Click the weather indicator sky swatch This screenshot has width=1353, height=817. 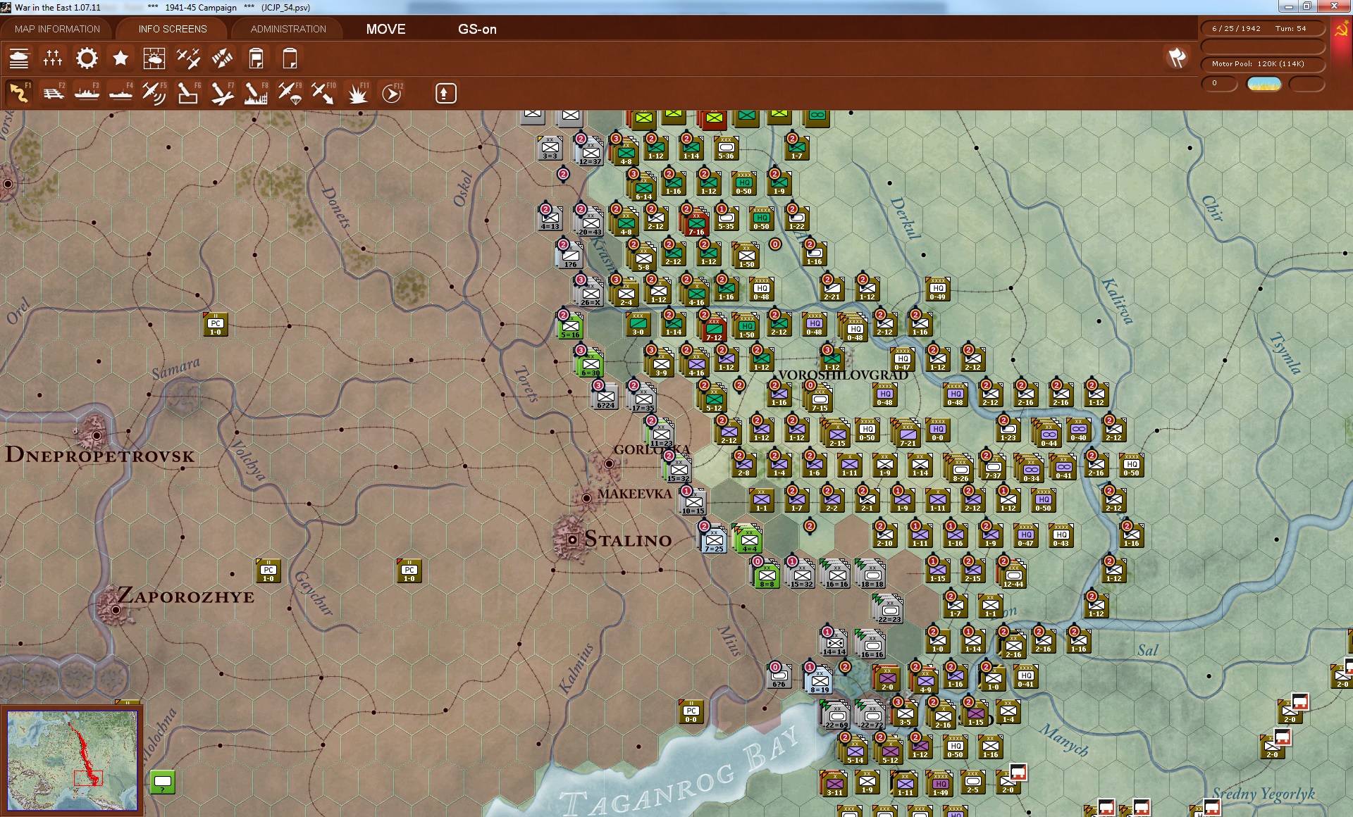(1264, 84)
